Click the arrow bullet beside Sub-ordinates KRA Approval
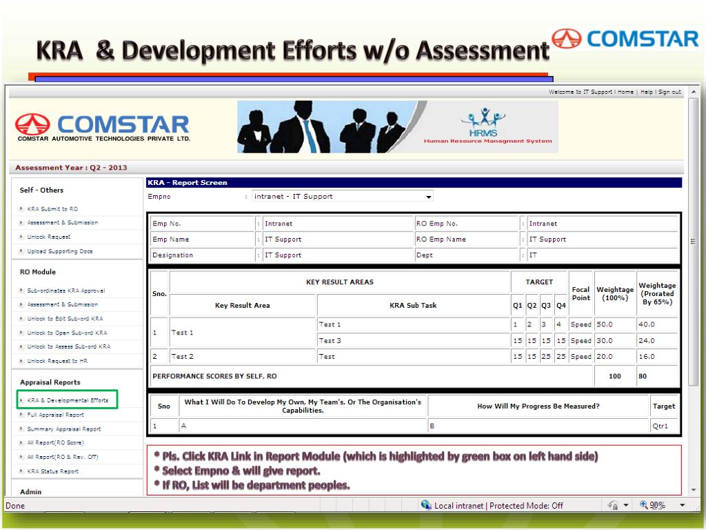The width and height of the screenshot is (706, 530). [21, 291]
